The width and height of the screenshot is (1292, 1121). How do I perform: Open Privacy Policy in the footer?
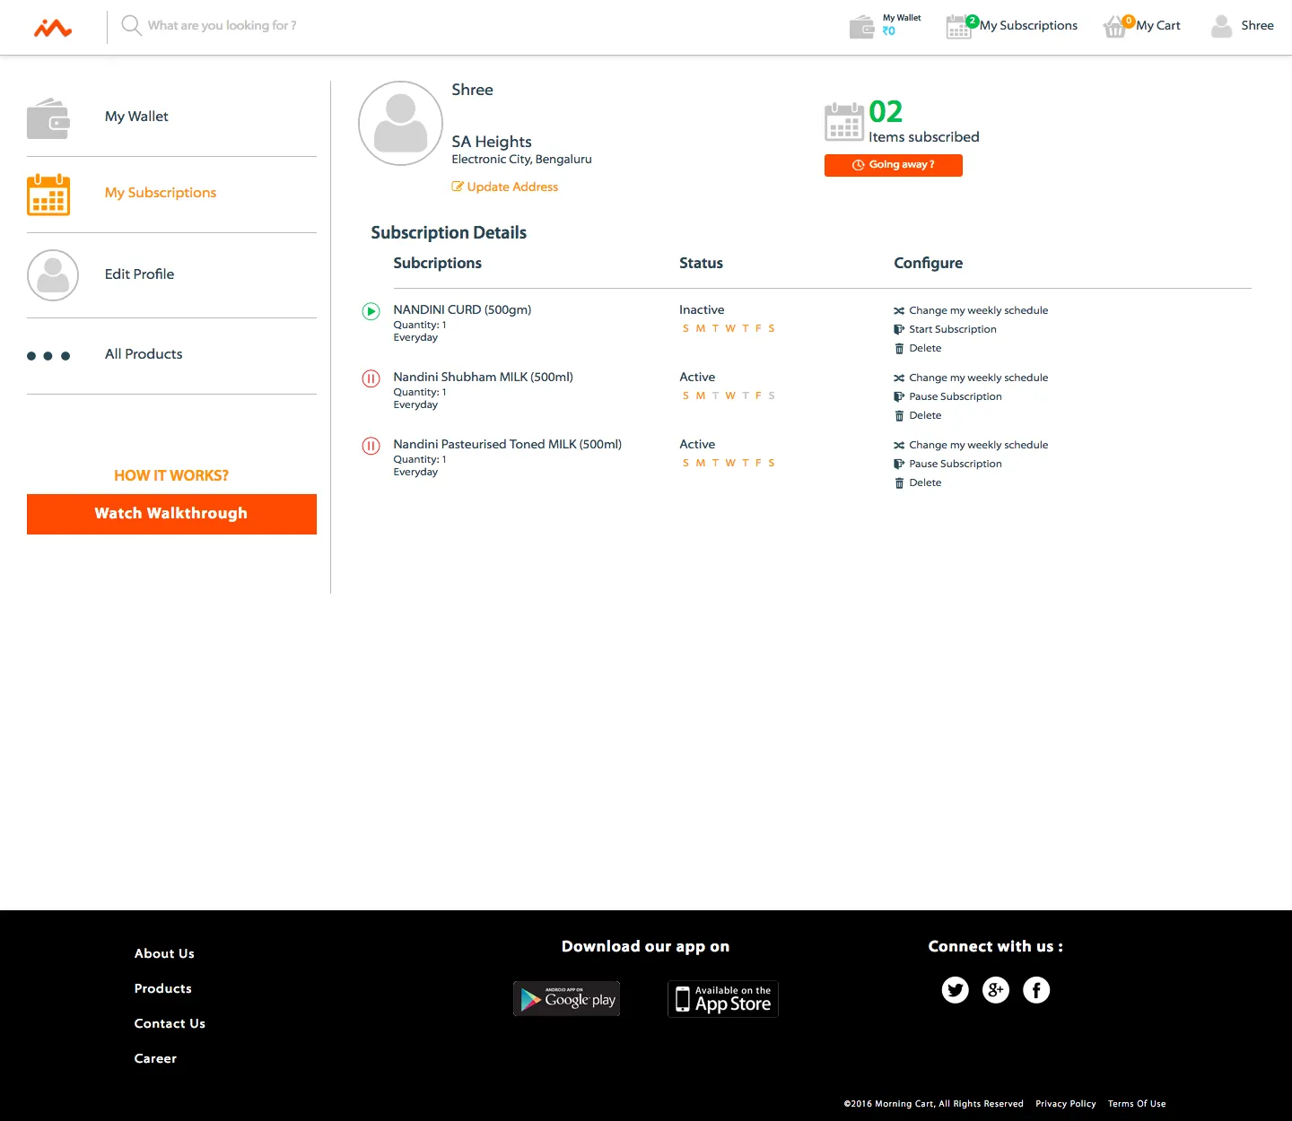click(x=1066, y=1104)
